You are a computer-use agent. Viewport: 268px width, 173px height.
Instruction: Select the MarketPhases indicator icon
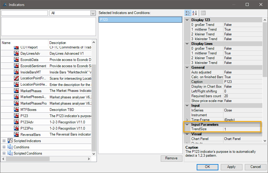coord(16,91)
